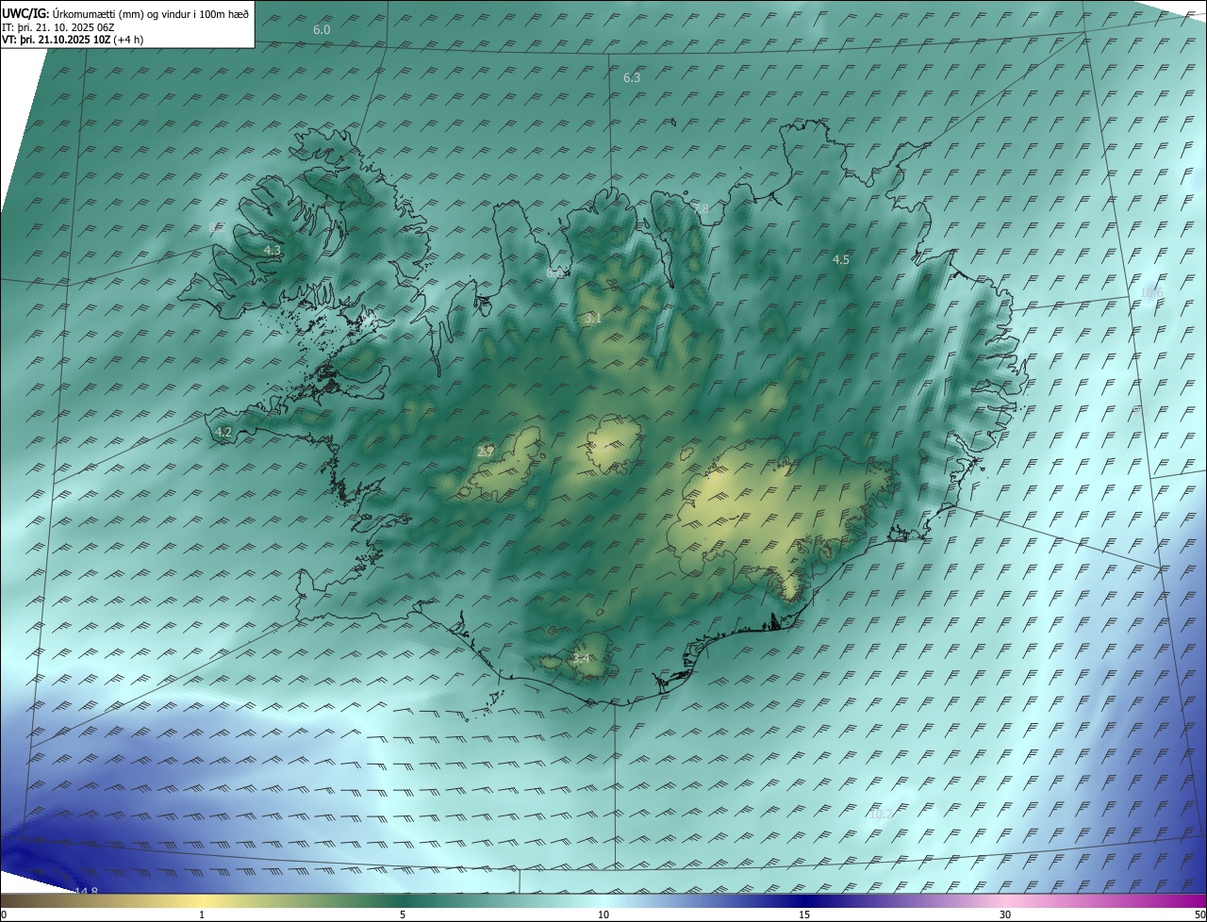
Task: Click the colour scale tick label 5
Action: point(403,915)
